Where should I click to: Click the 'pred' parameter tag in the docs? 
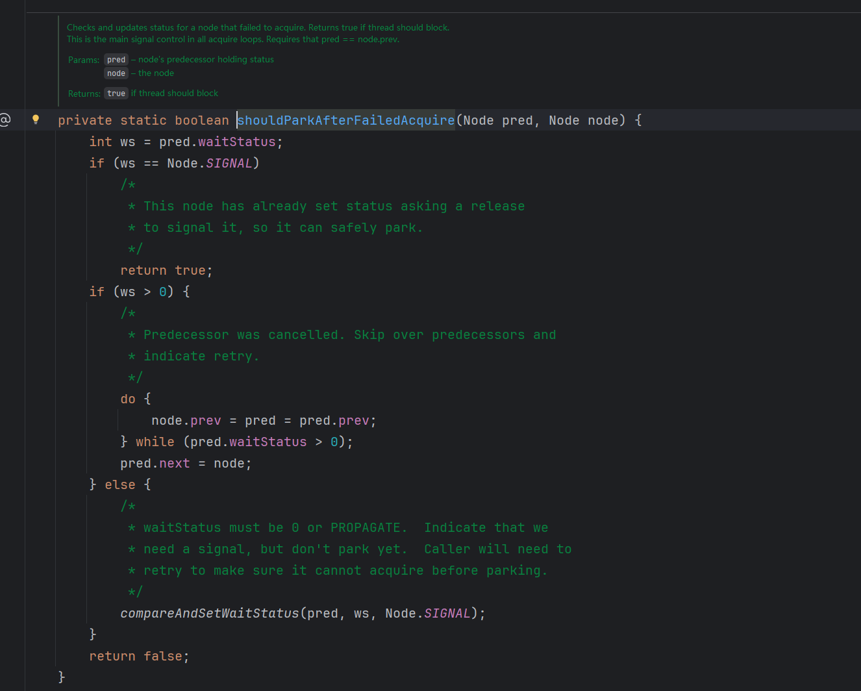pos(116,60)
